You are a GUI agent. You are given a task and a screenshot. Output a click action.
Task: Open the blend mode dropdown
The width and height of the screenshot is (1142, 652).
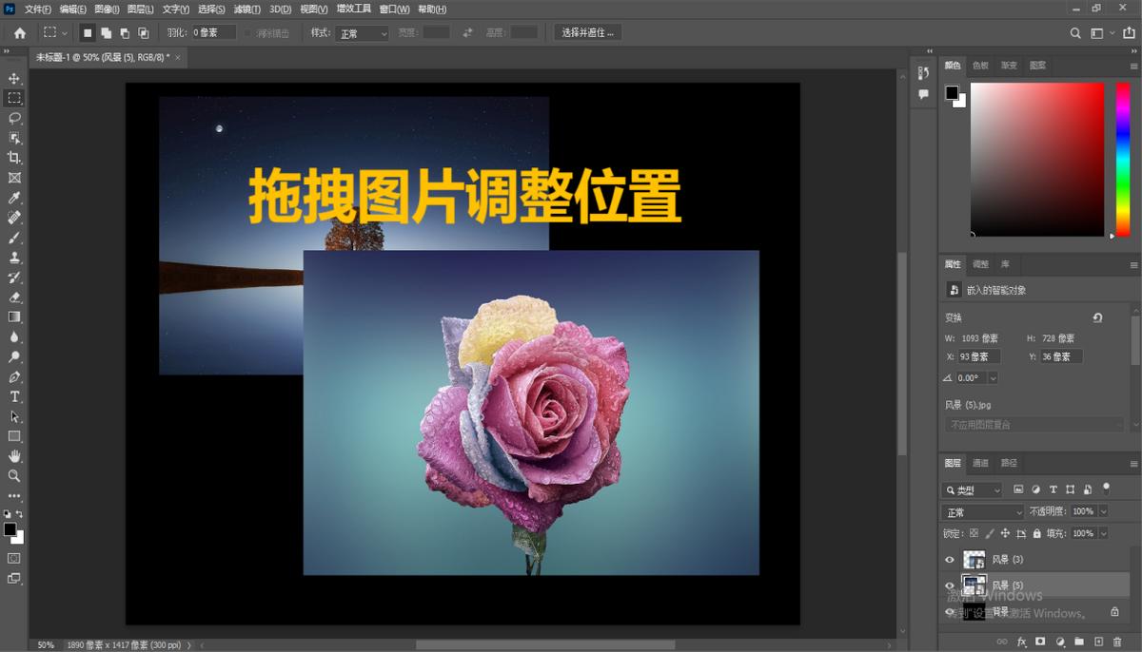coord(982,511)
